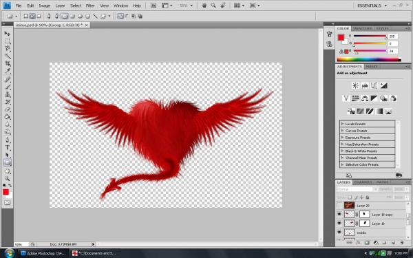Open the Layer menu

60,6
